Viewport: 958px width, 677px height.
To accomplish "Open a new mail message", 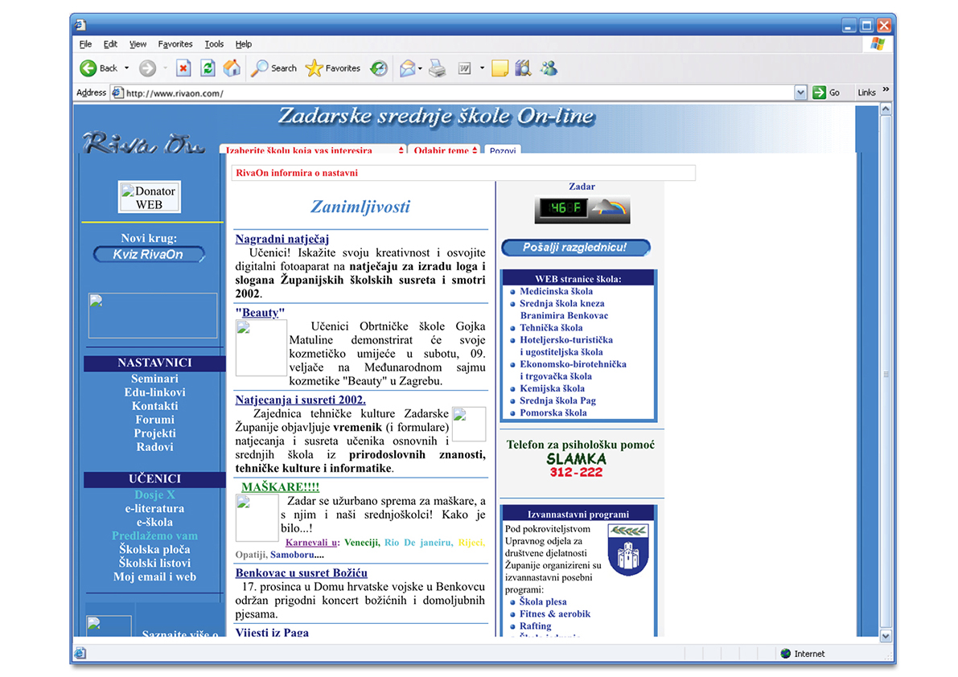I will pyautogui.click(x=406, y=68).
